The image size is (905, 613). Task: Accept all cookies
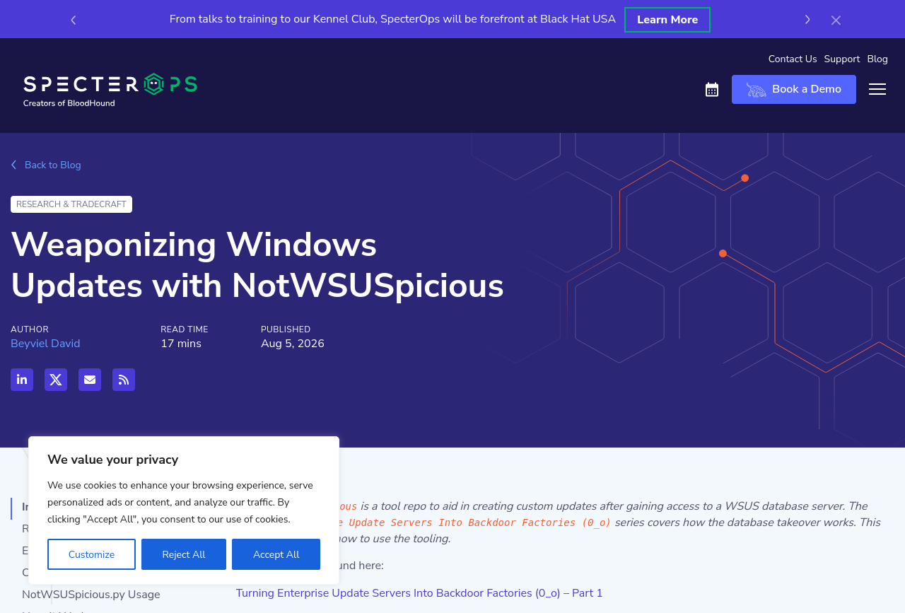click(276, 554)
